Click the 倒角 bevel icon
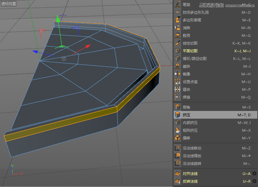The height and width of the screenshot is (187, 258). [177, 107]
